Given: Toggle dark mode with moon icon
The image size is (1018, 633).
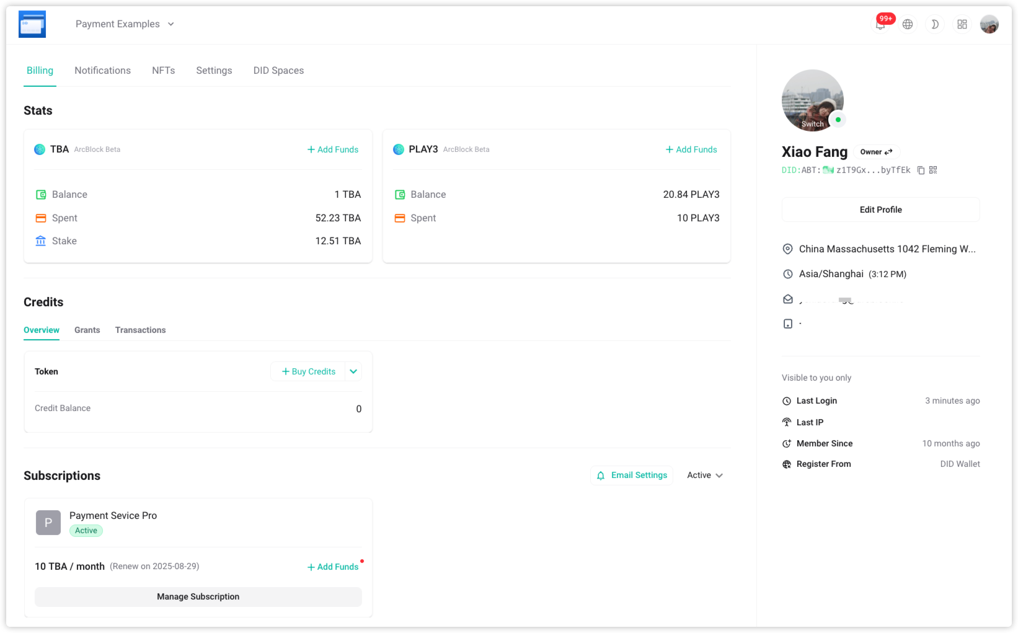Looking at the screenshot, I should (935, 24).
